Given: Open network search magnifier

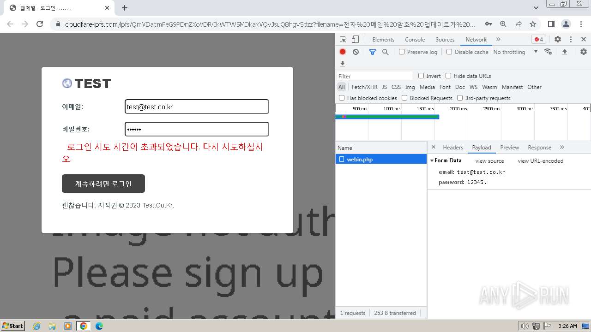Looking at the screenshot, I should pyautogui.click(x=386, y=52).
